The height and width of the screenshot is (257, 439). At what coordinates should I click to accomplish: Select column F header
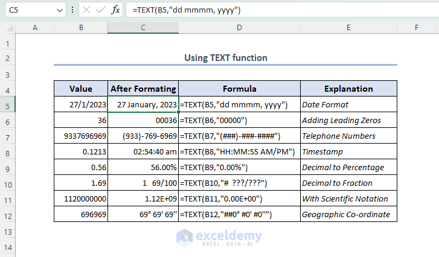point(417,28)
